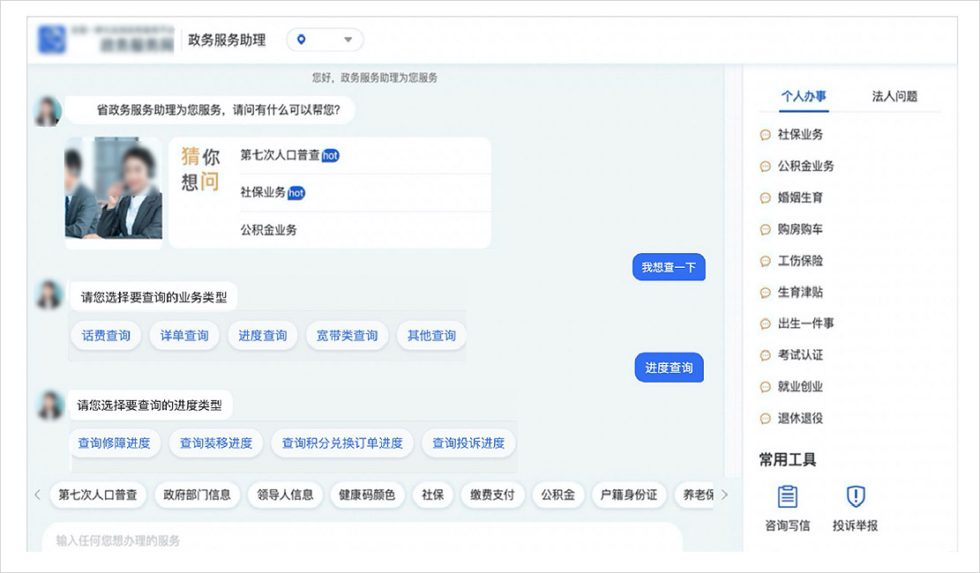980x573 pixels.
Task: Select the 话费查询 option button
Action: point(106,336)
